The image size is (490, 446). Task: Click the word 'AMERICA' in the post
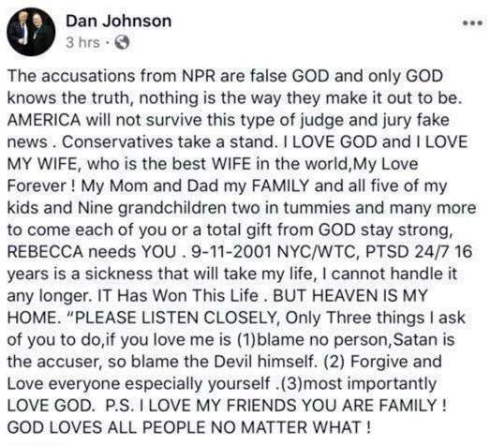coord(44,120)
